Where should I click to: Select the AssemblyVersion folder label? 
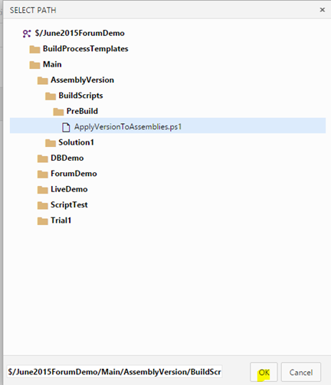pos(82,80)
